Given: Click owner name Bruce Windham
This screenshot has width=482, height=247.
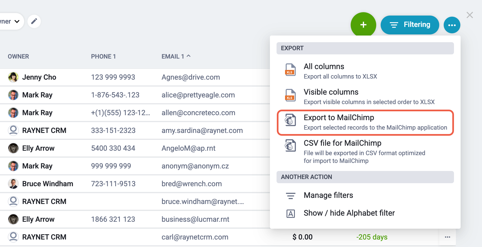Looking at the screenshot, I should [48, 184].
